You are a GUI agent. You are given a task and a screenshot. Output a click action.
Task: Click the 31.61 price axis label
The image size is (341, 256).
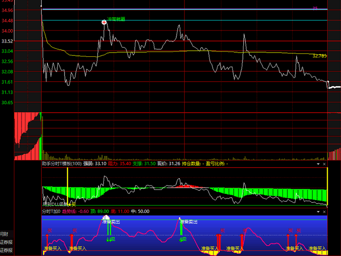[x=7, y=82]
